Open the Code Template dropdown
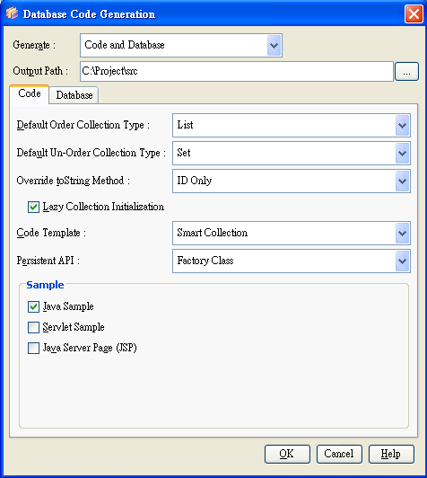The image size is (427, 478). [x=402, y=234]
